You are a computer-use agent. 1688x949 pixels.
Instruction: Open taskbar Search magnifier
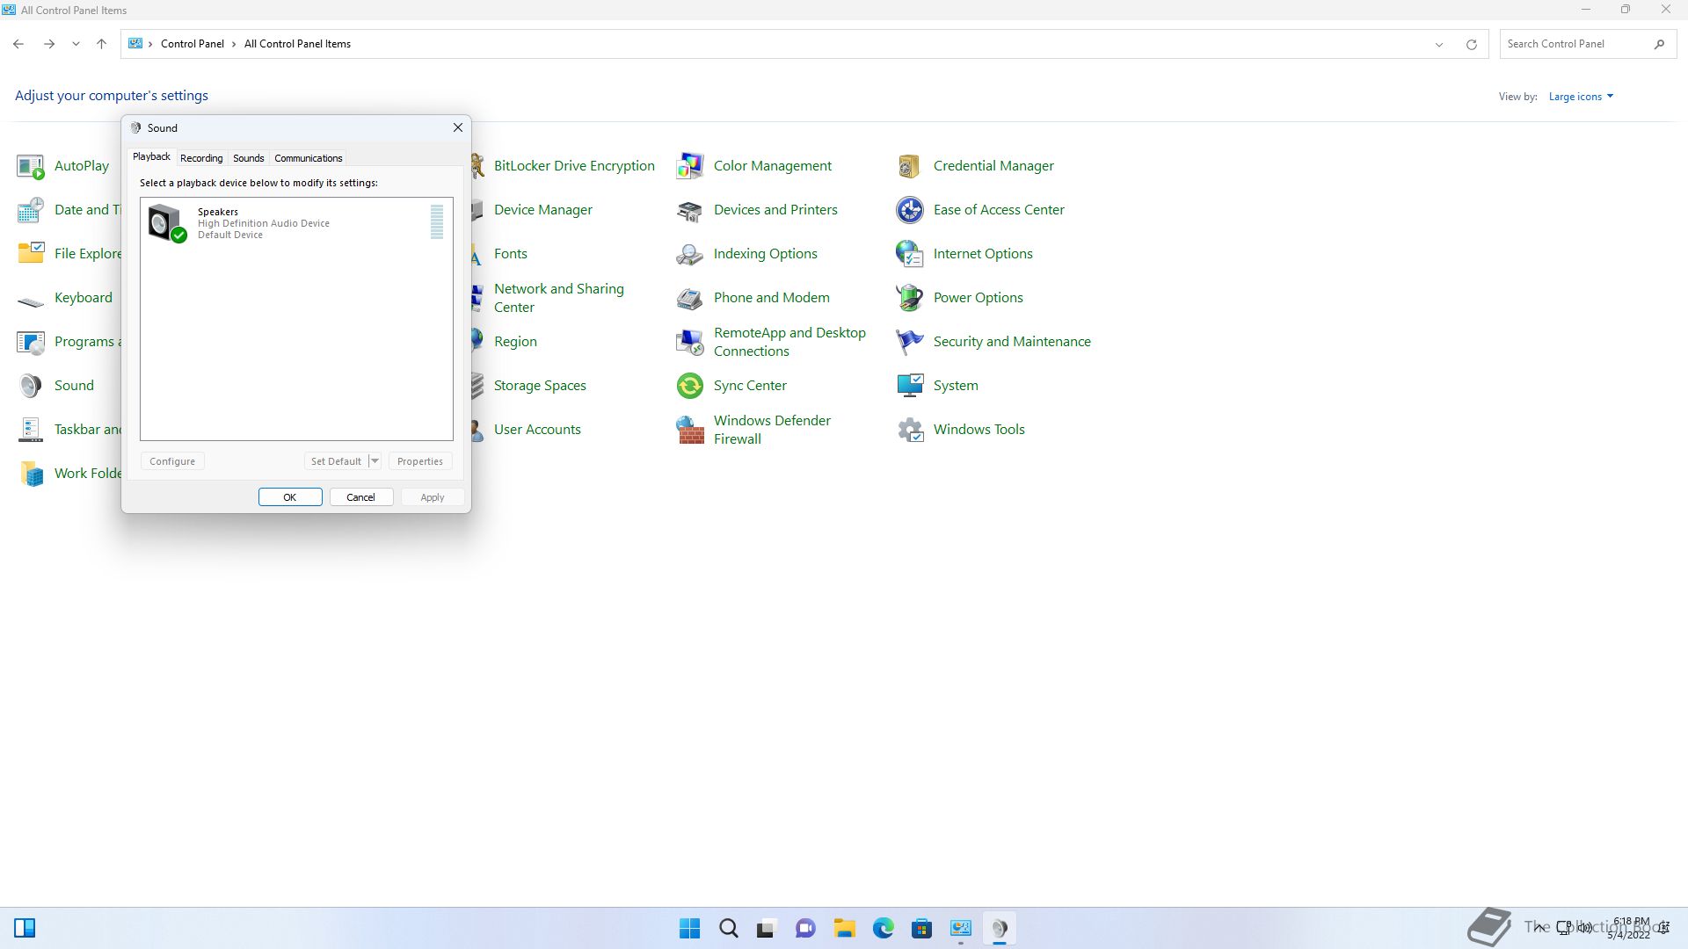coord(729,929)
